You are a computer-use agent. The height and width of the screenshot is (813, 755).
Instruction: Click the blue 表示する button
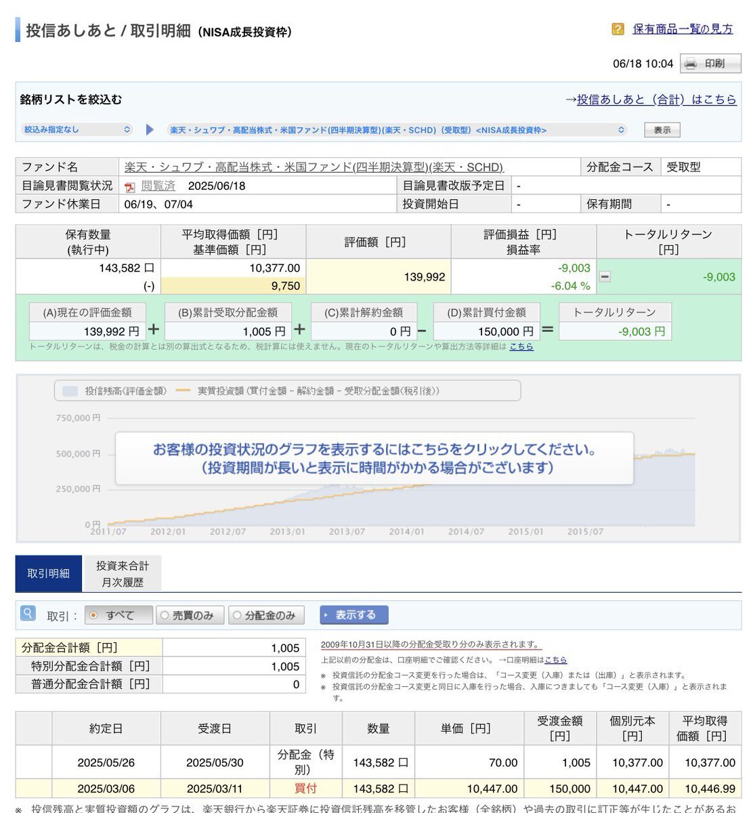[354, 615]
